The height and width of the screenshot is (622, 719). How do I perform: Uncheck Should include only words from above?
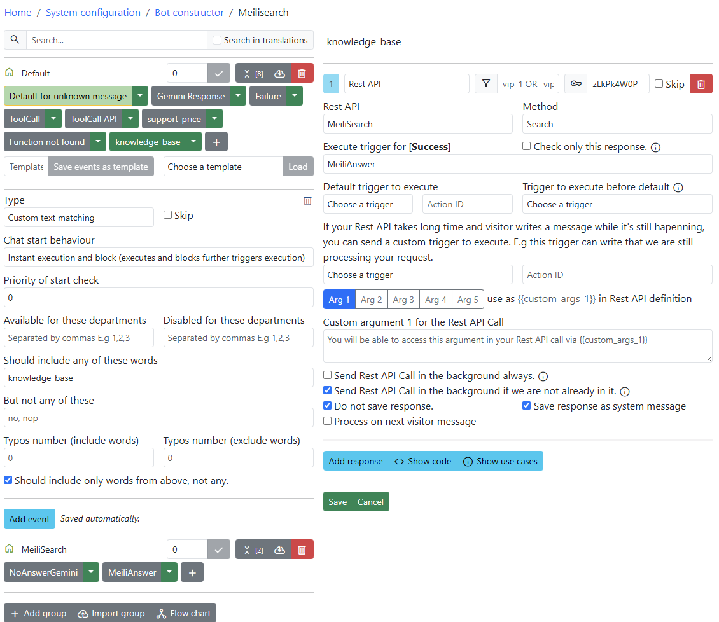click(8, 480)
